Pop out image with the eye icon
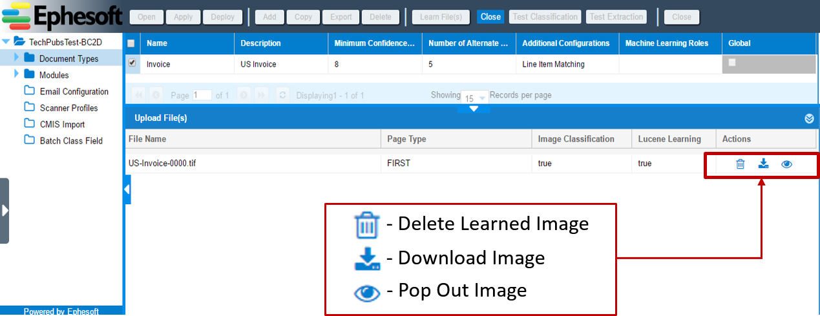Image resolution: width=820 pixels, height=316 pixels. point(786,164)
